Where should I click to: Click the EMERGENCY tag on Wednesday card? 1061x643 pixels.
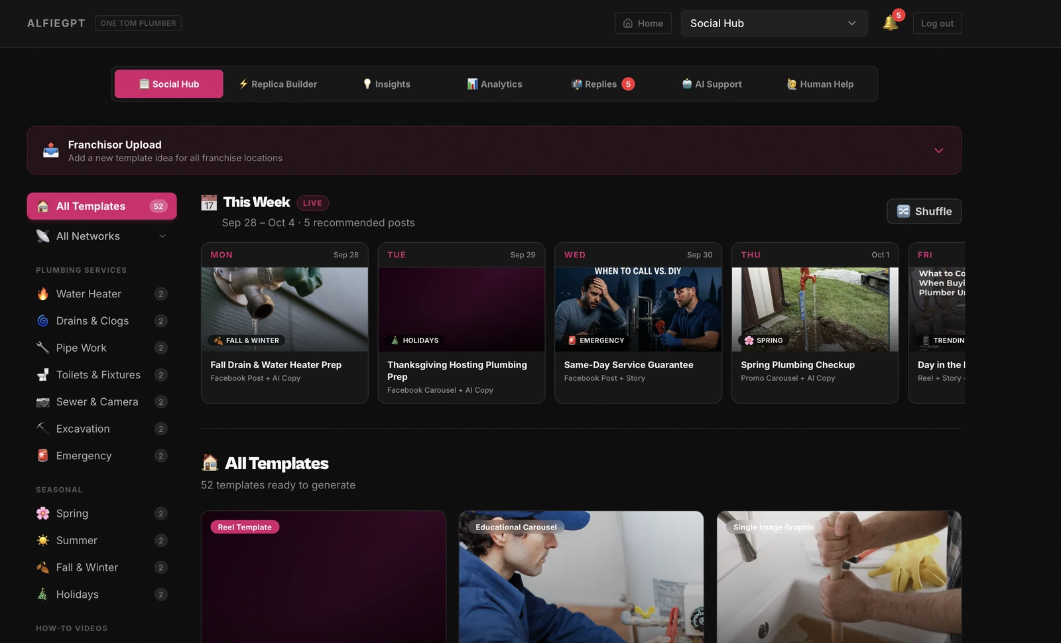pos(595,340)
